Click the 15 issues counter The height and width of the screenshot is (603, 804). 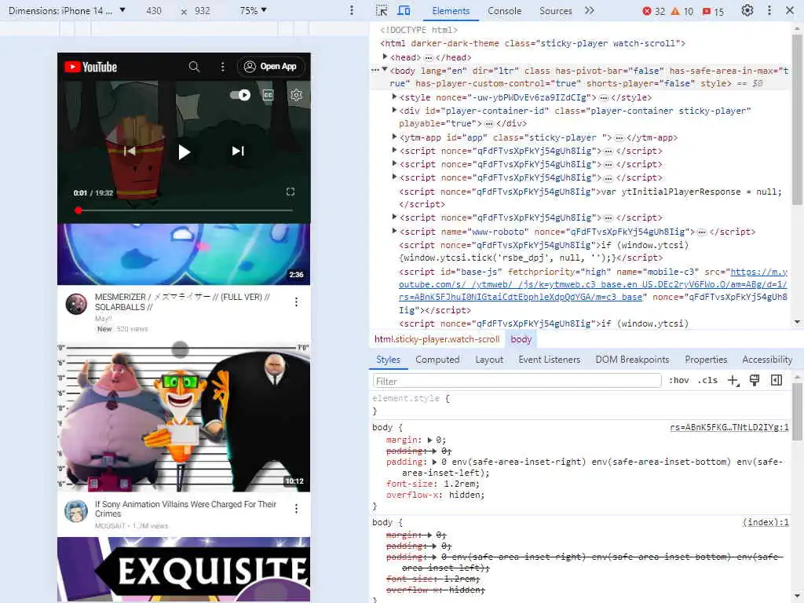pyautogui.click(x=713, y=11)
